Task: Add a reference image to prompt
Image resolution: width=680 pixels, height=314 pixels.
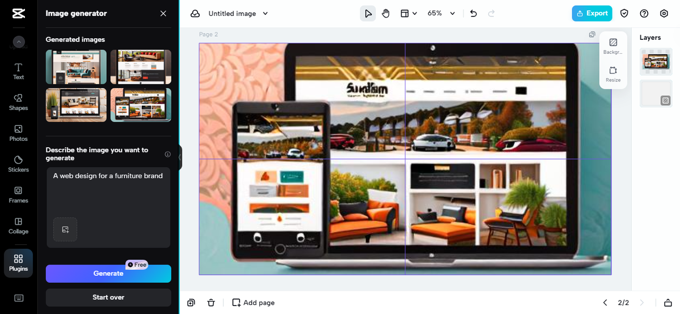Action: [65, 230]
